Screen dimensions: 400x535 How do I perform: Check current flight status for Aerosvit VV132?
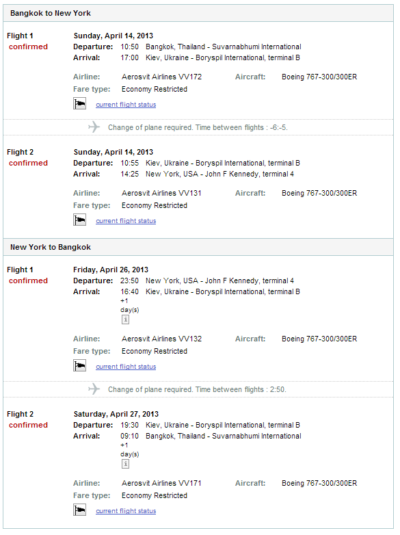(x=126, y=367)
